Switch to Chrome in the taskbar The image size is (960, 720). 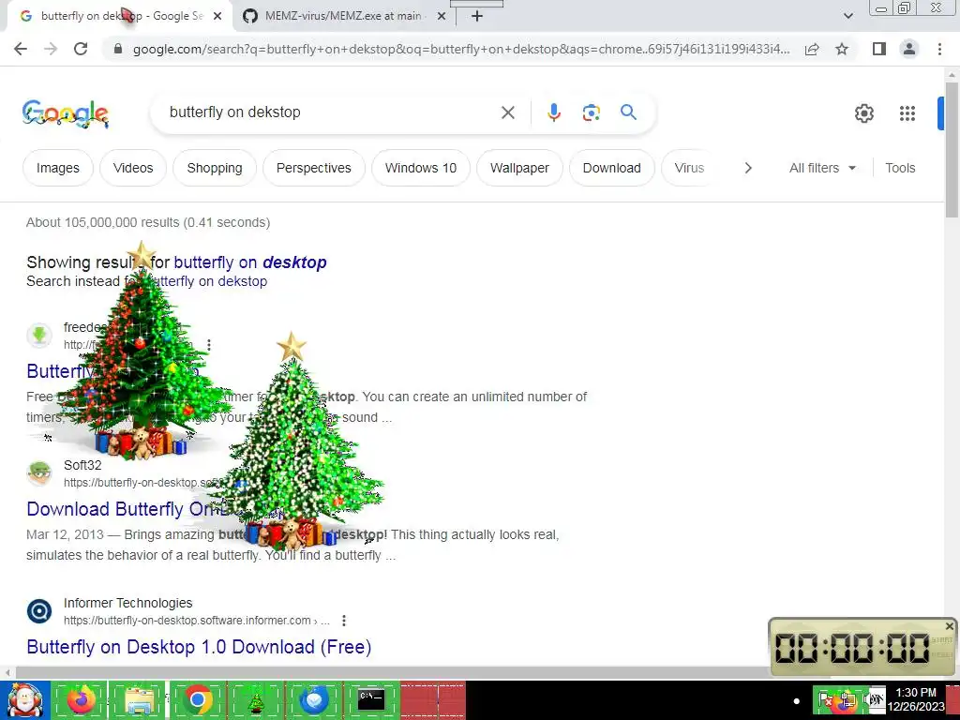click(x=197, y=699)
